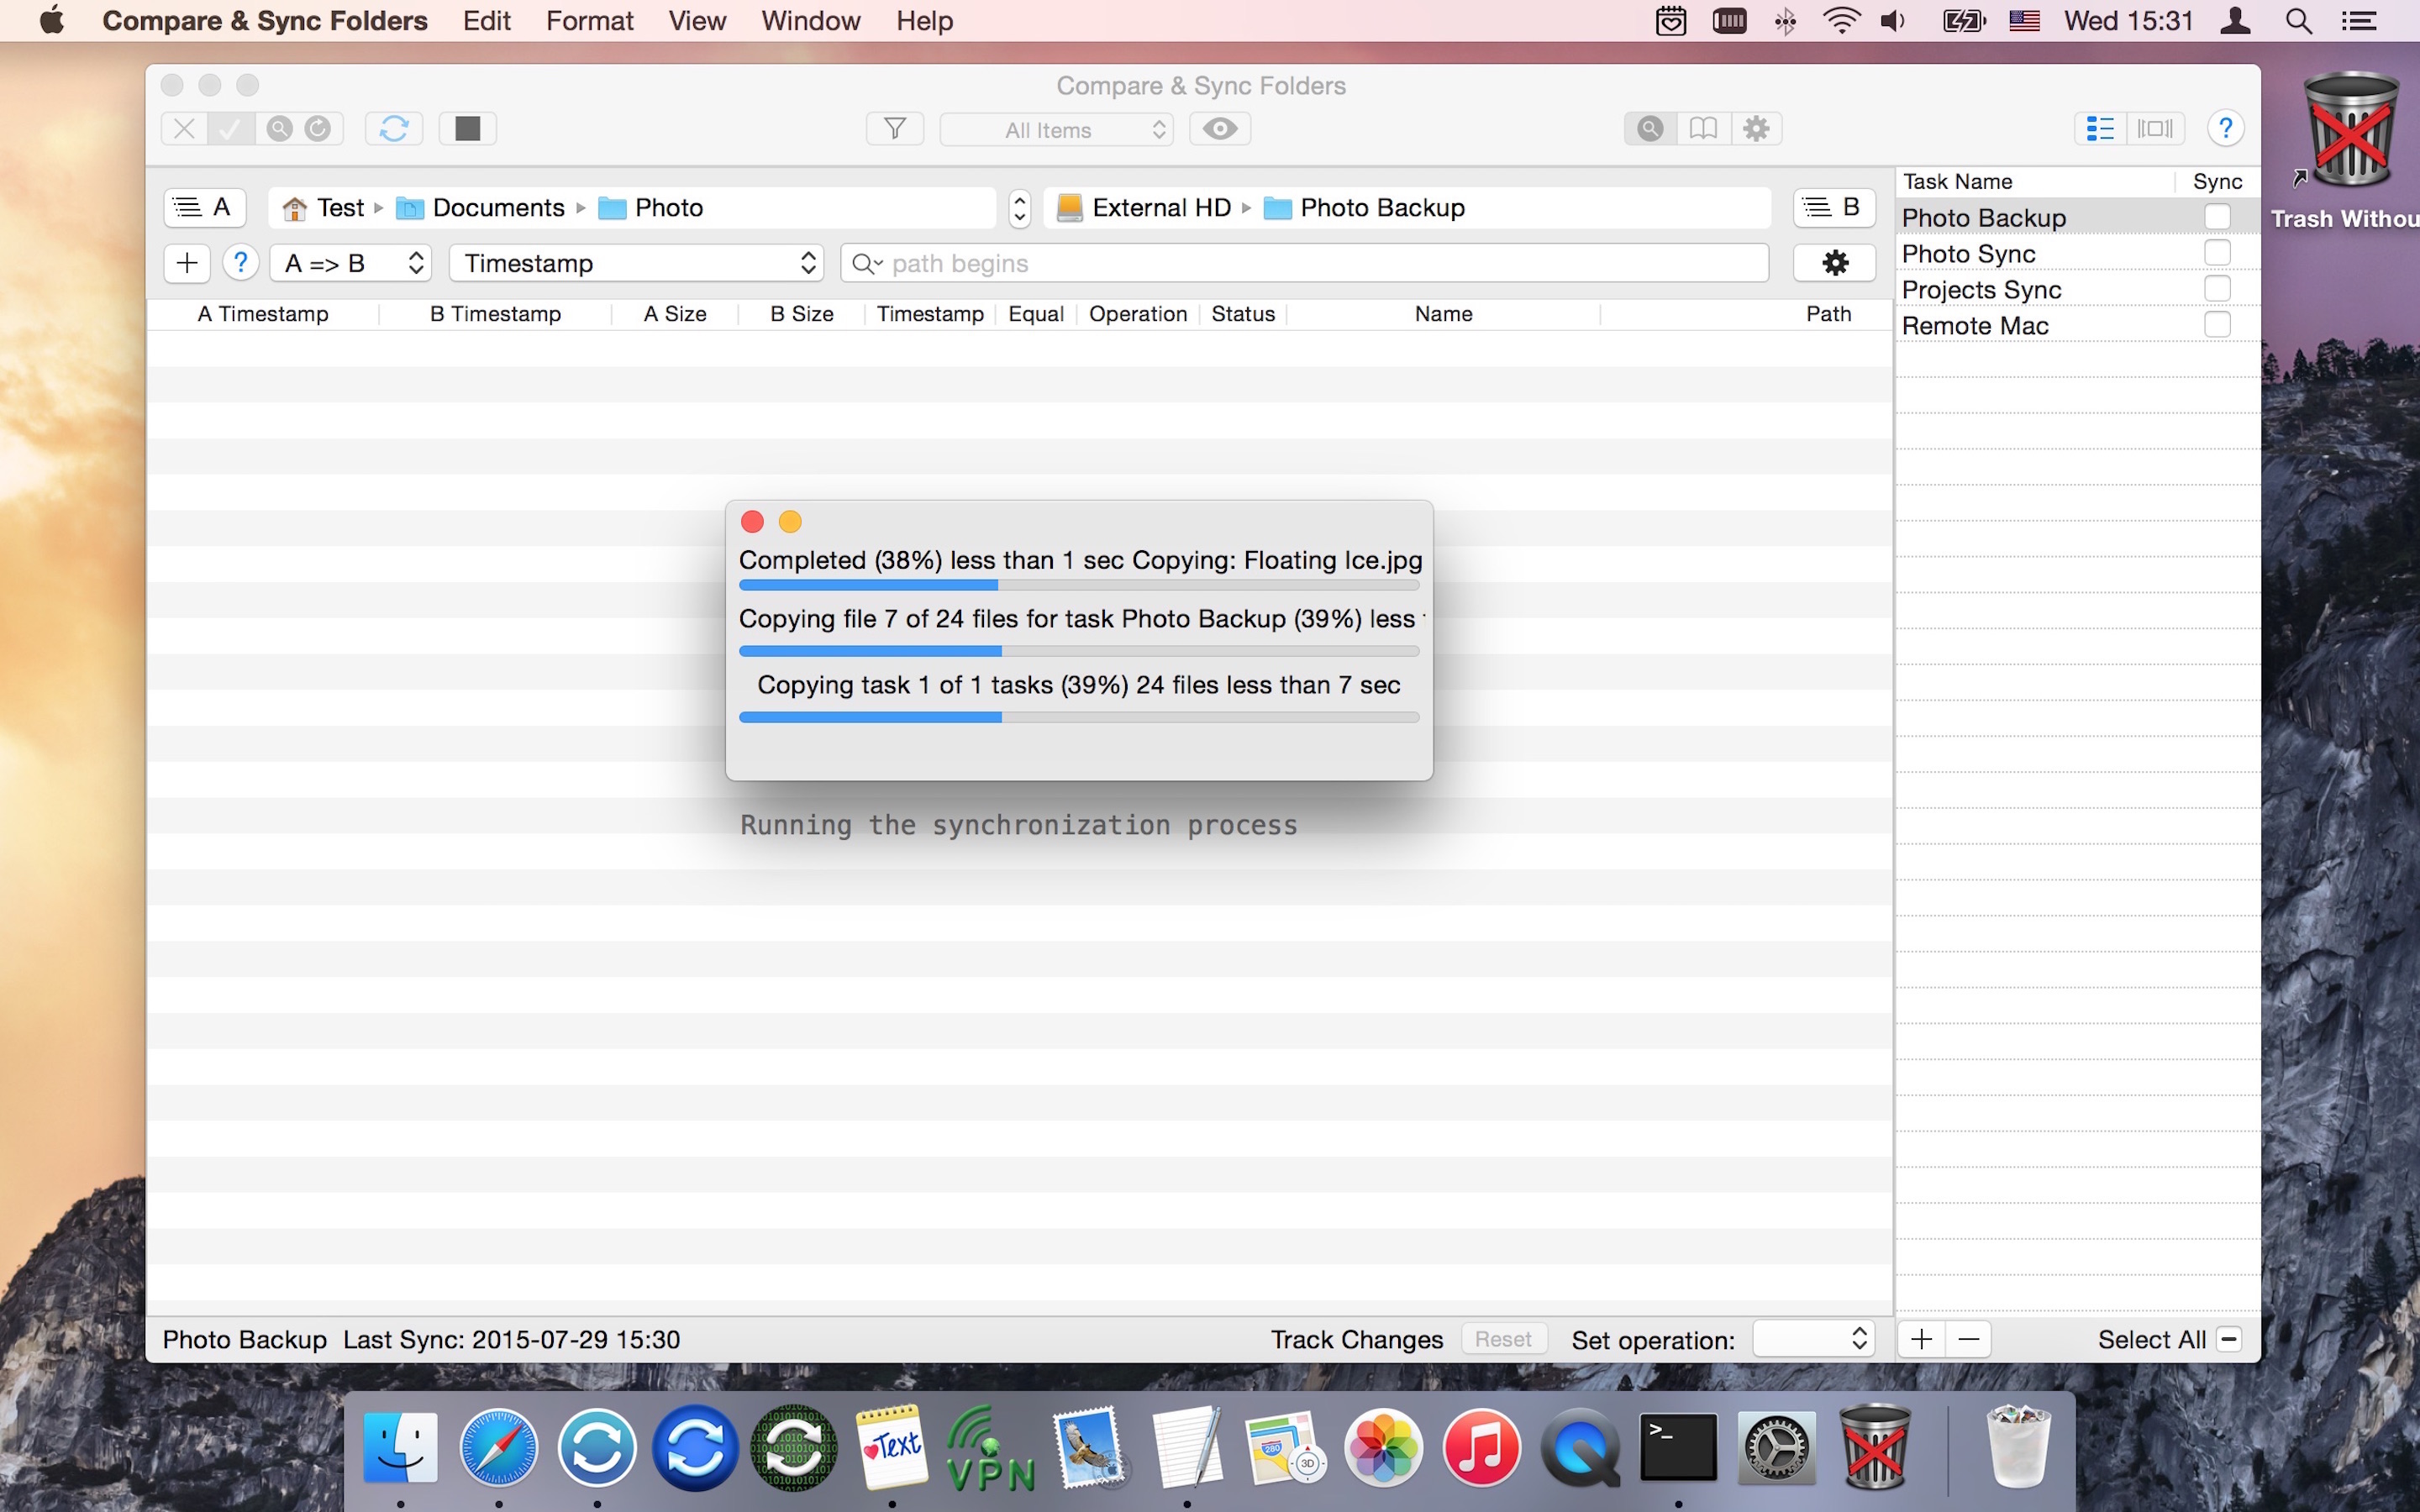Open the All Items filter dropdown
The height and width of the screenshot is (1512, 2420).
[1056, 130]
